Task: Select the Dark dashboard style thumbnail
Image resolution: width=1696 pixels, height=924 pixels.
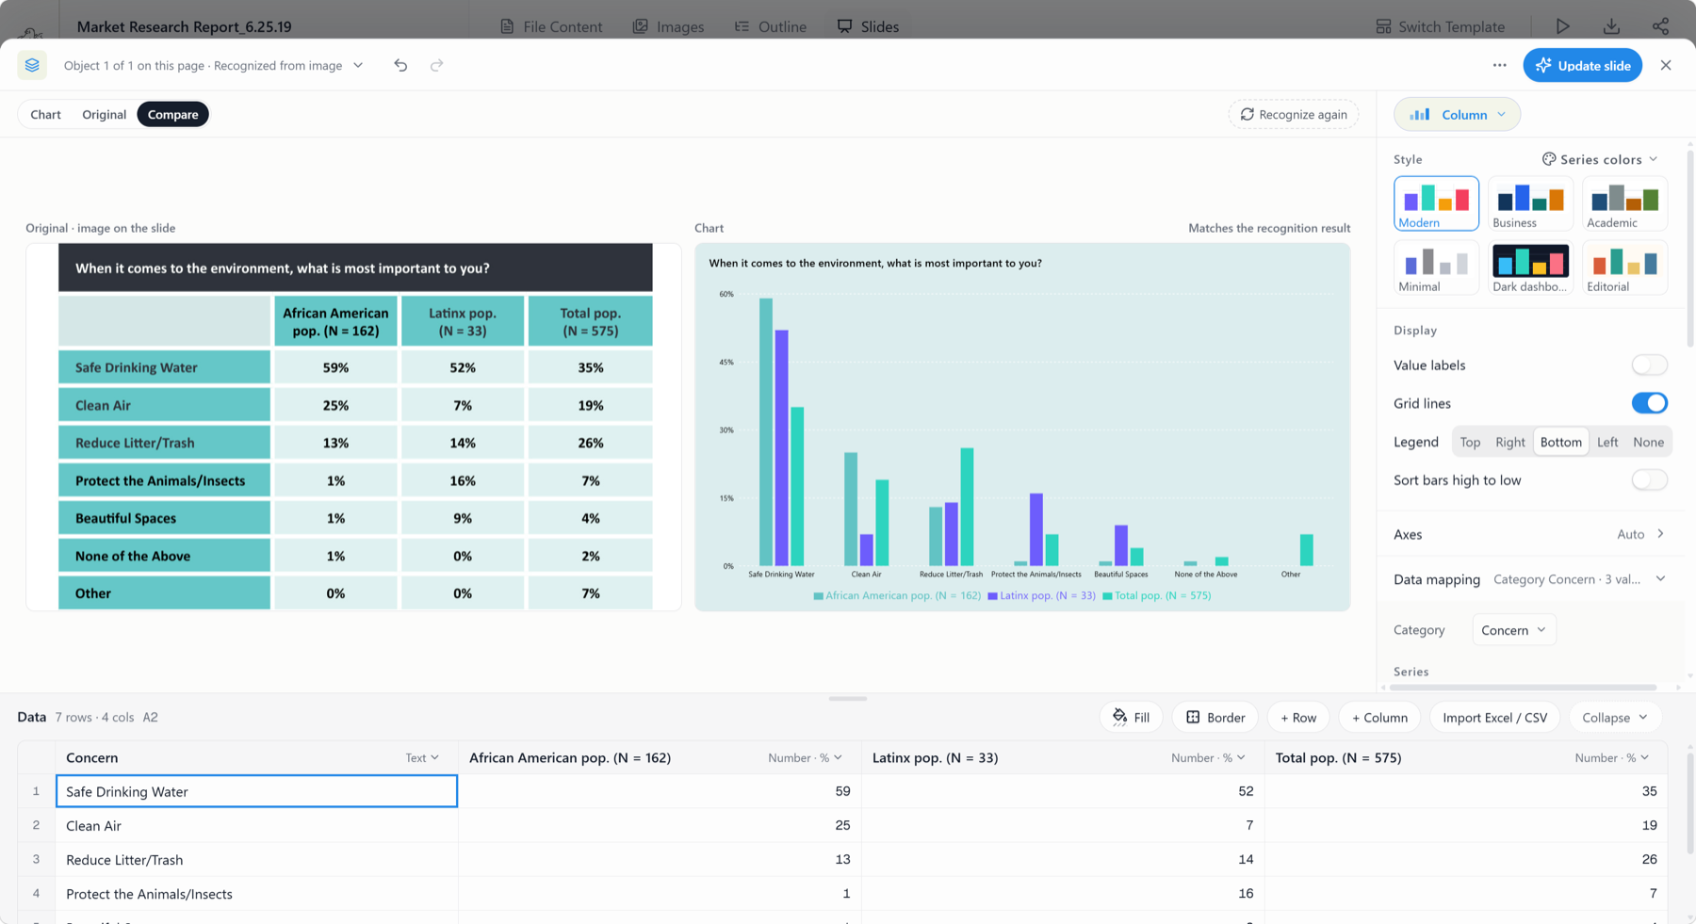Action: pyautogui.click(x=1530, y=267)
